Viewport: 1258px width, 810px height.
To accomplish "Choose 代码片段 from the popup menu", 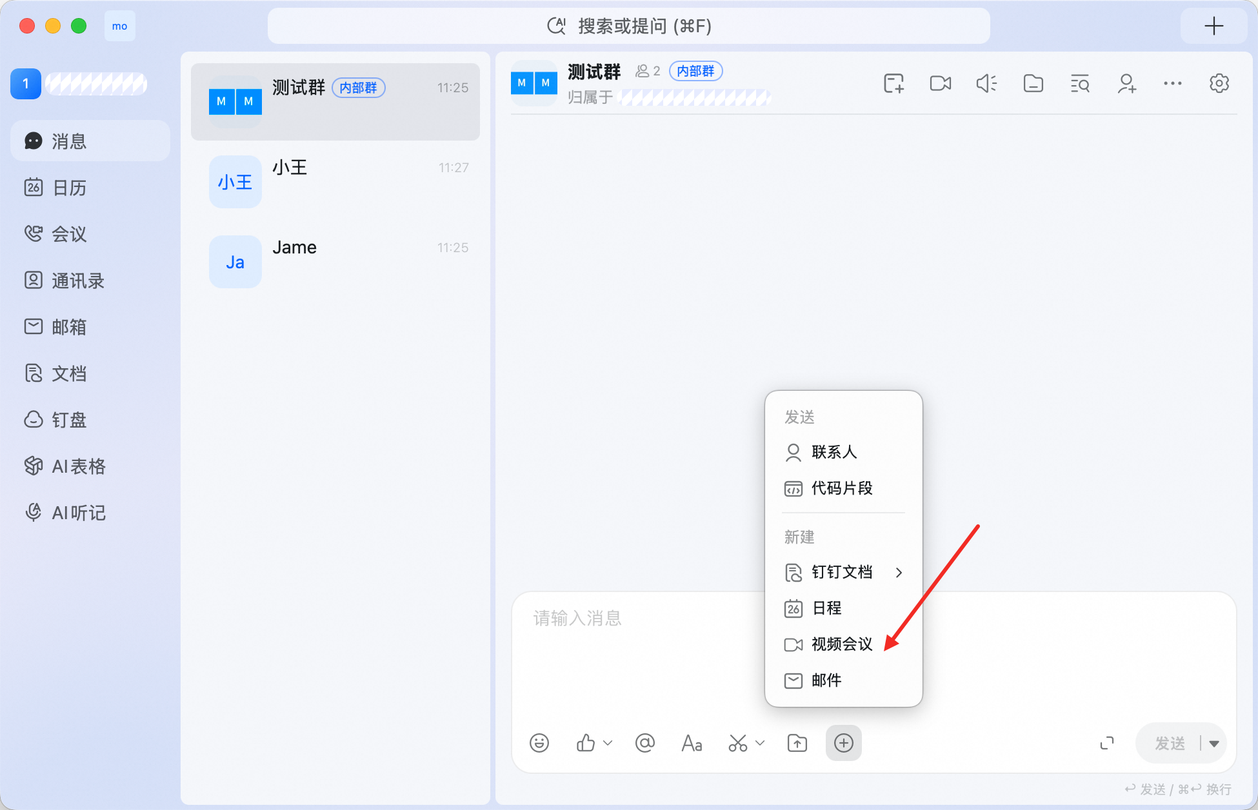I will pyautogui.click(x=844, y=488).
